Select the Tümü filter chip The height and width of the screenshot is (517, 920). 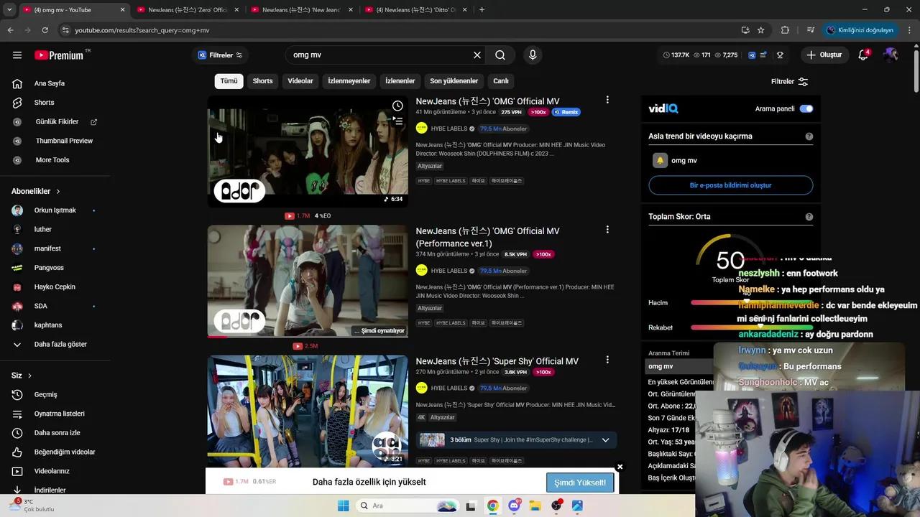point(229,81)
